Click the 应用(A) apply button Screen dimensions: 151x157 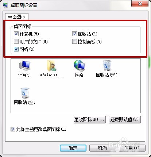coord(132,148)
